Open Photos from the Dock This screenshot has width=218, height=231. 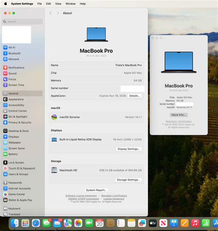click(x=78, y=223)
